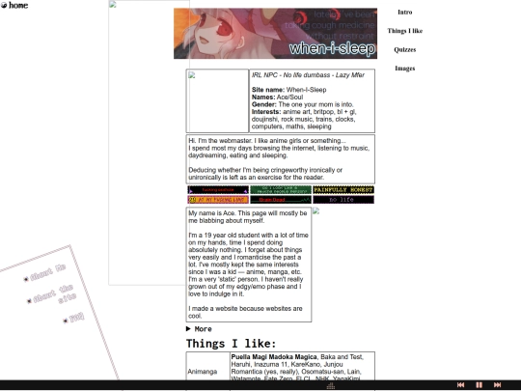Click the Puella Magi Madoka Magica text

point(274,357)
